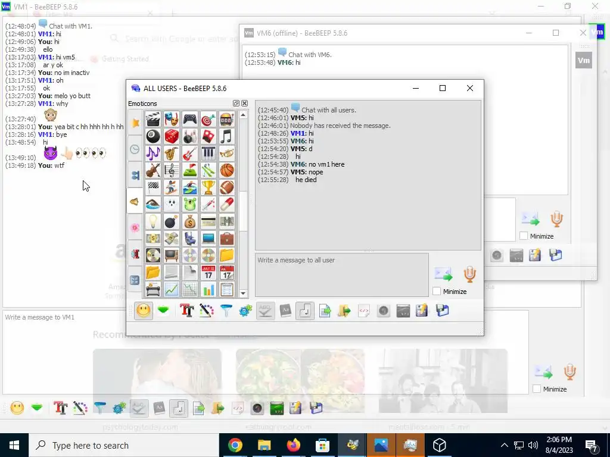
Task: Switch to the pink flower nature emoticon tab
Action: (x=135, y=228)
